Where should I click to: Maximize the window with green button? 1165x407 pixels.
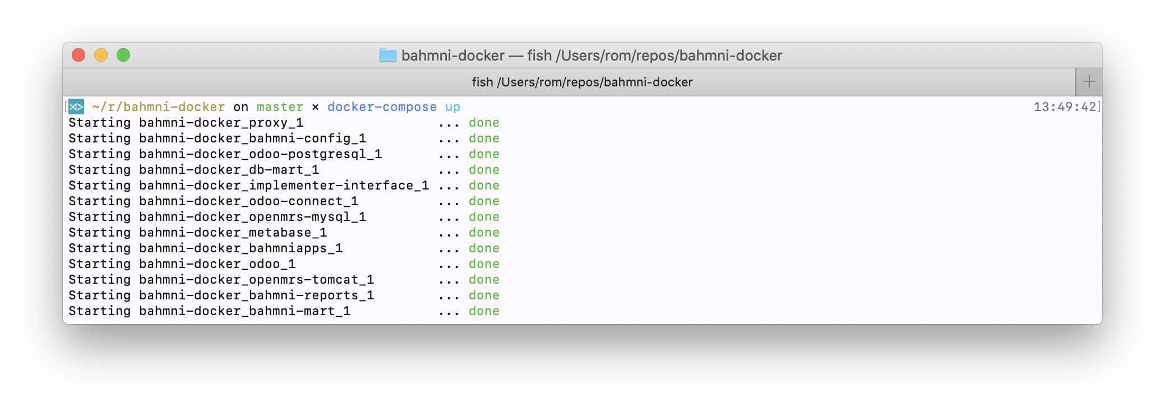click(123, 55)
